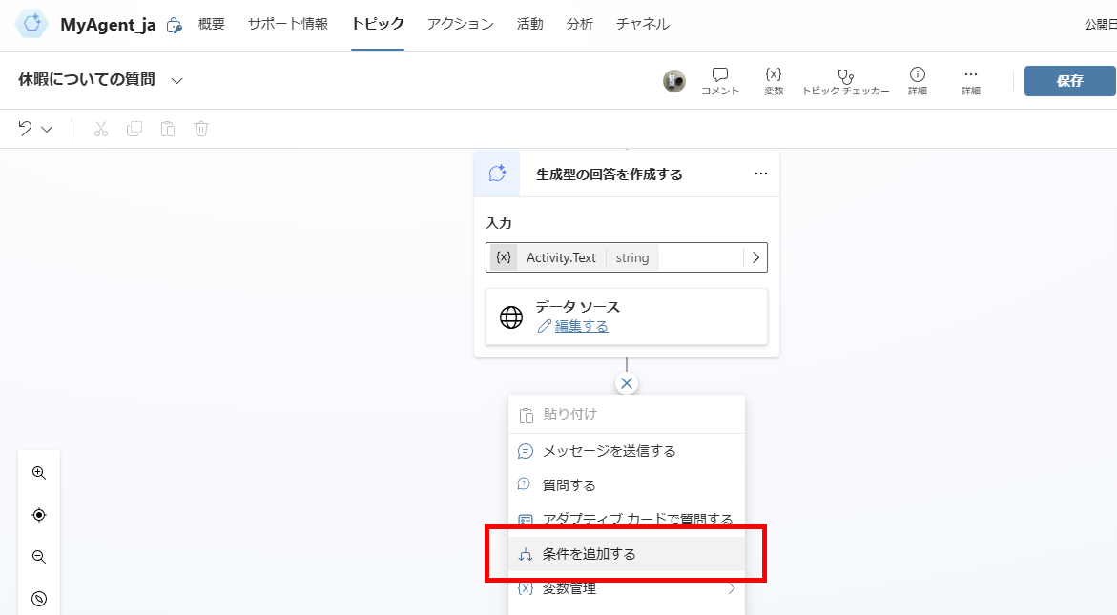Center the canvas with the focus icon

click(x=38, y=514)
